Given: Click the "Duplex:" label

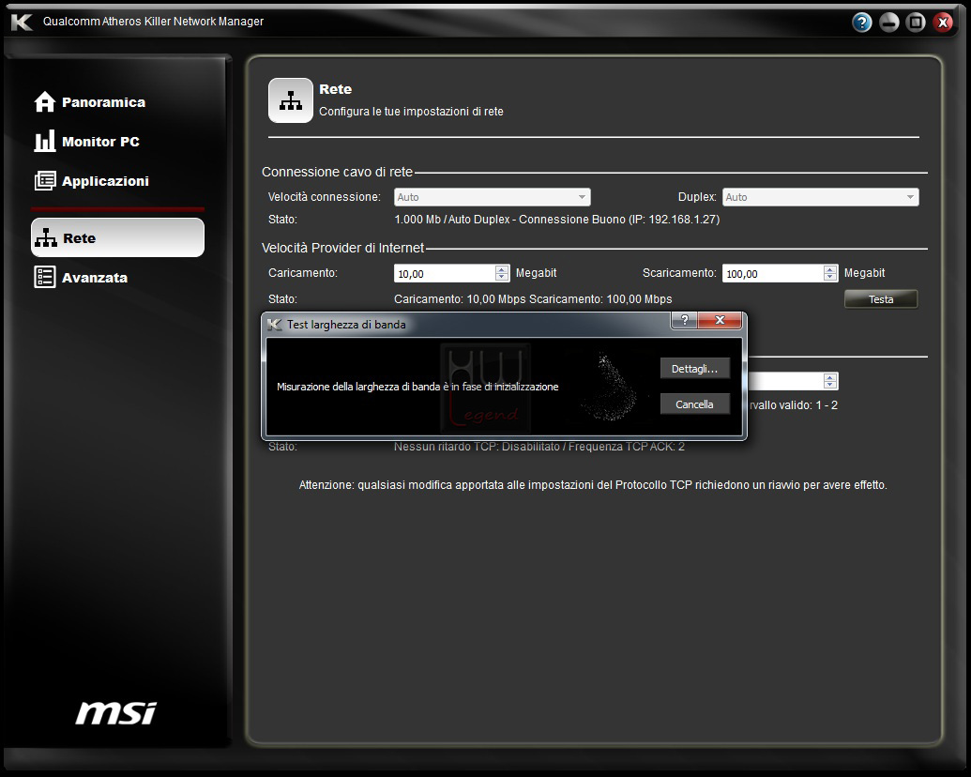Looking at the screenshot, I should click(x=697, y=197).
